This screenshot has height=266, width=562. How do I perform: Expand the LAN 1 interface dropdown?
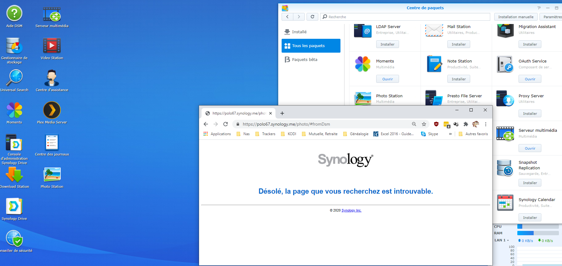508,240
